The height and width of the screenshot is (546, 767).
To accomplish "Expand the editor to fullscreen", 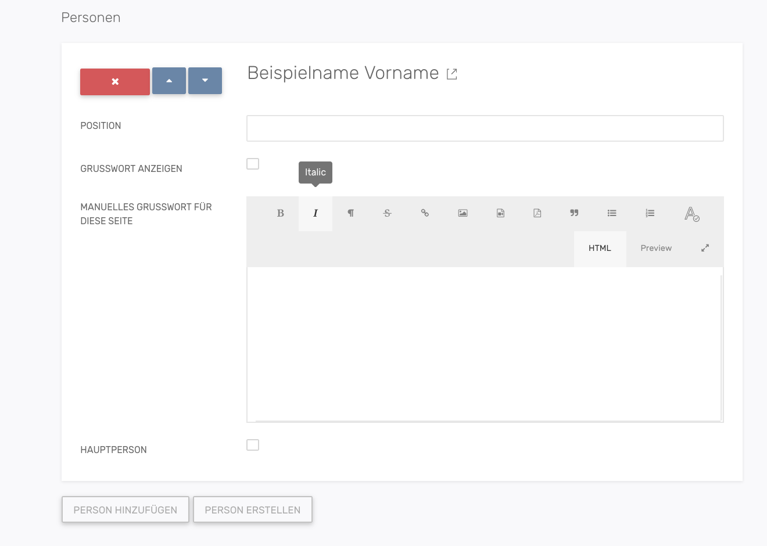I will click(x=705, y=248).
